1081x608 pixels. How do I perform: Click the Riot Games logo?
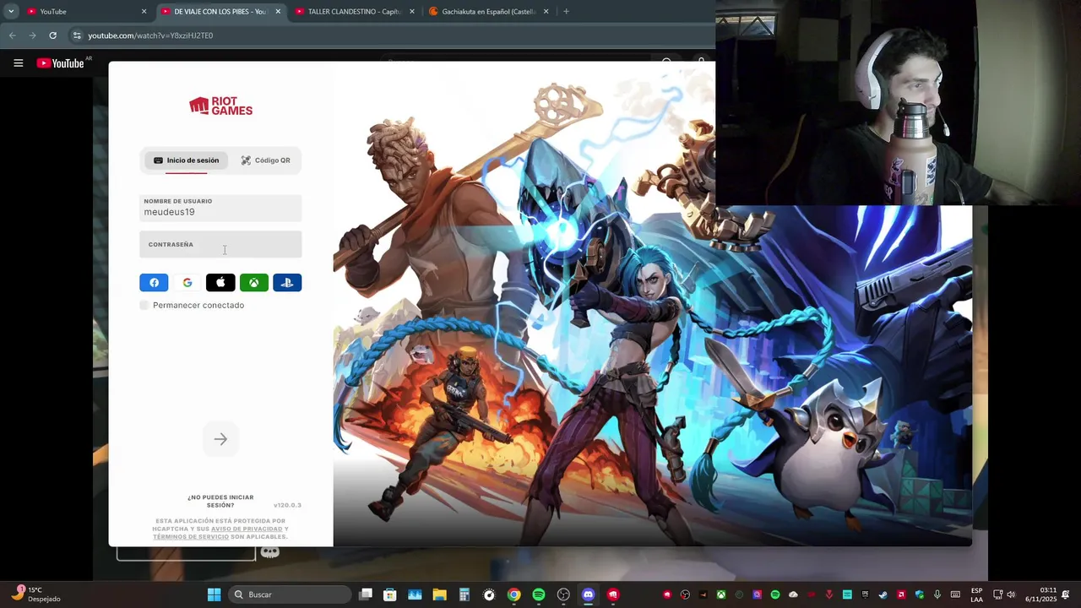(220, 106)
